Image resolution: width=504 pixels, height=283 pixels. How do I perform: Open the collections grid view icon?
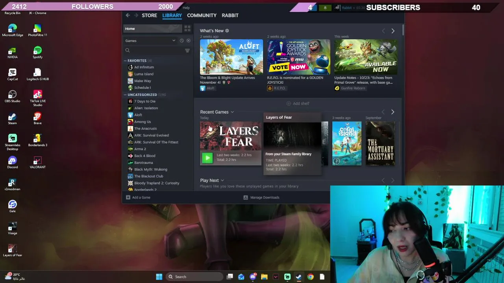187,28
